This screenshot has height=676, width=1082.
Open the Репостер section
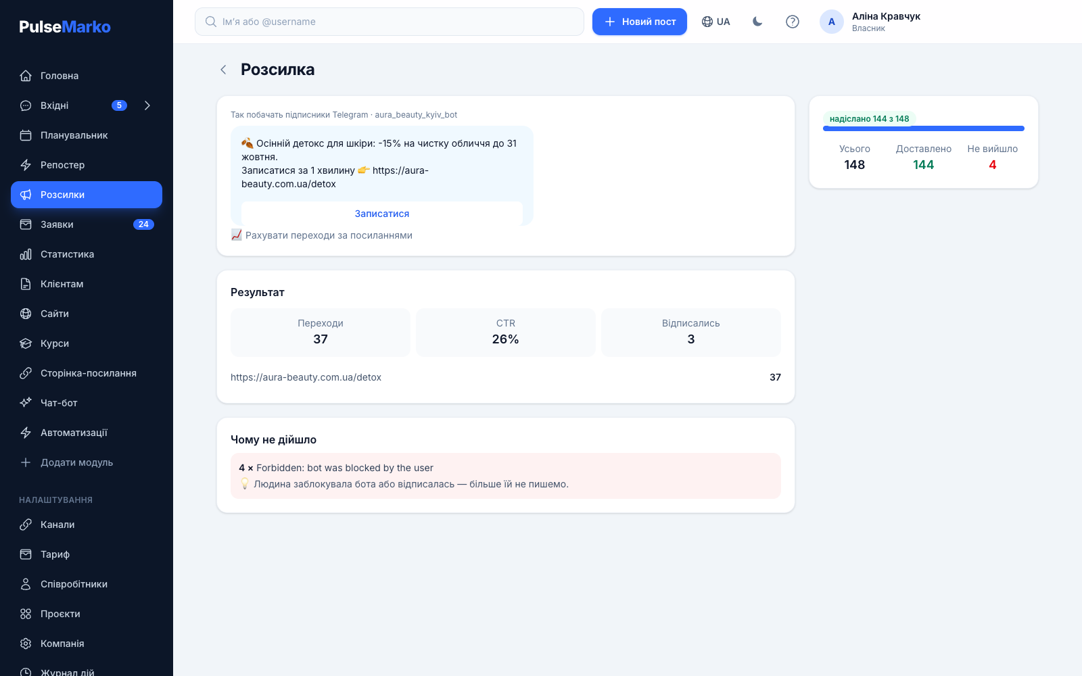pyautogui.click(x=87, y=165)
